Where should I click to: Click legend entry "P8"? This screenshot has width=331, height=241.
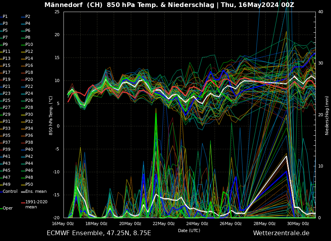coord(28,37)
